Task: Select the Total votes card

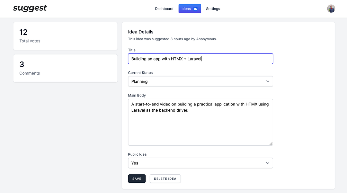Action: [x=65, y=36]
